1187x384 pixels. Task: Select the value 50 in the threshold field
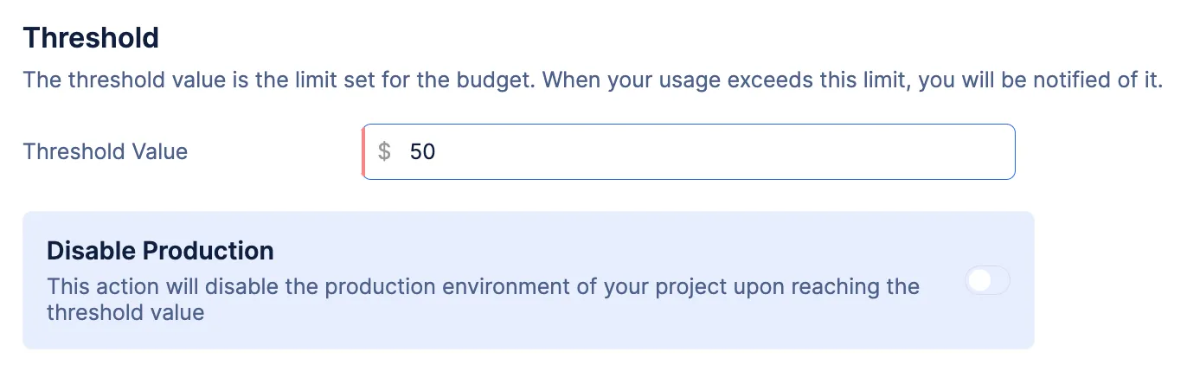[x=422, y=152]
